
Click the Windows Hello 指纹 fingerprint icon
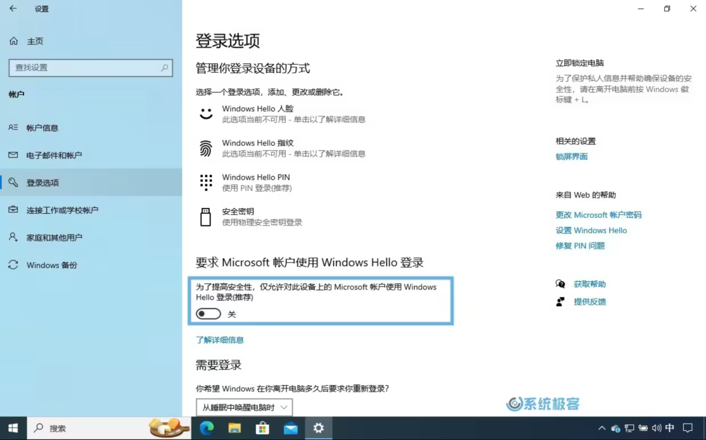tap(206, 148)
